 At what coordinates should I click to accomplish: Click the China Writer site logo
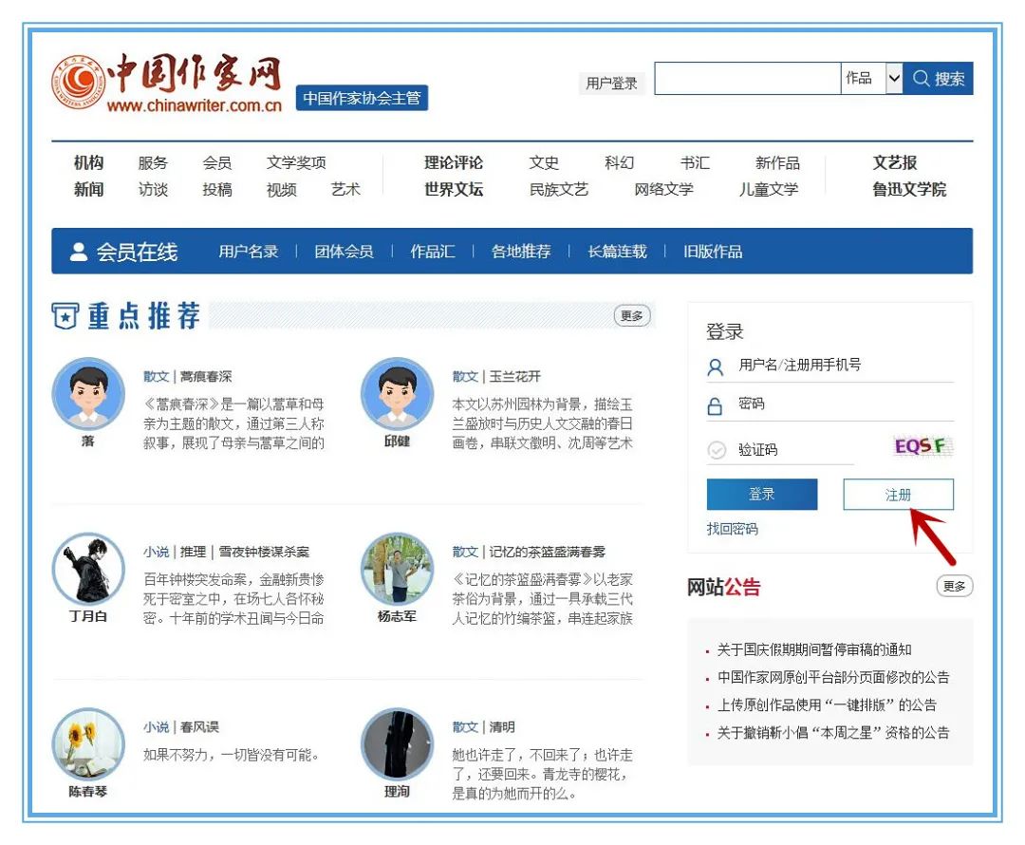pos(167,84)
